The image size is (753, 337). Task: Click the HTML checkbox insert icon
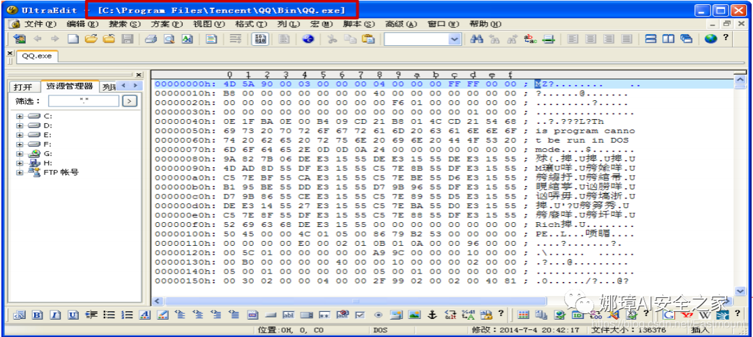click(360, 315)
